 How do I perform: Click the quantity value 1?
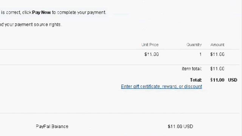coord(200,54)
